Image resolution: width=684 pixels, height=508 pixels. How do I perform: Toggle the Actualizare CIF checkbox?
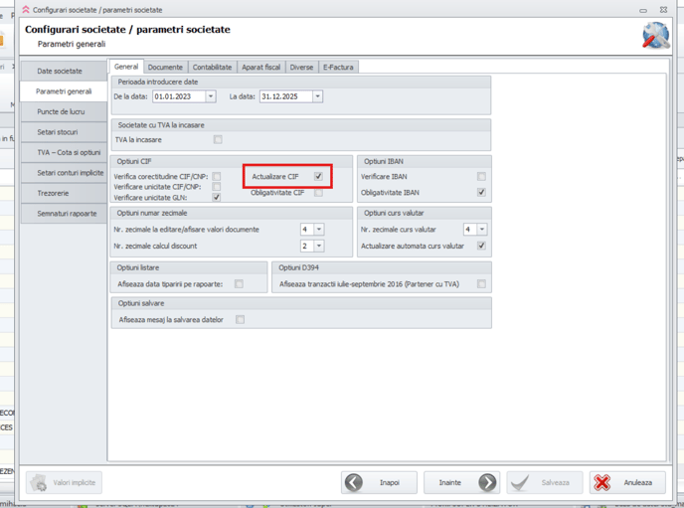point(318,176)
